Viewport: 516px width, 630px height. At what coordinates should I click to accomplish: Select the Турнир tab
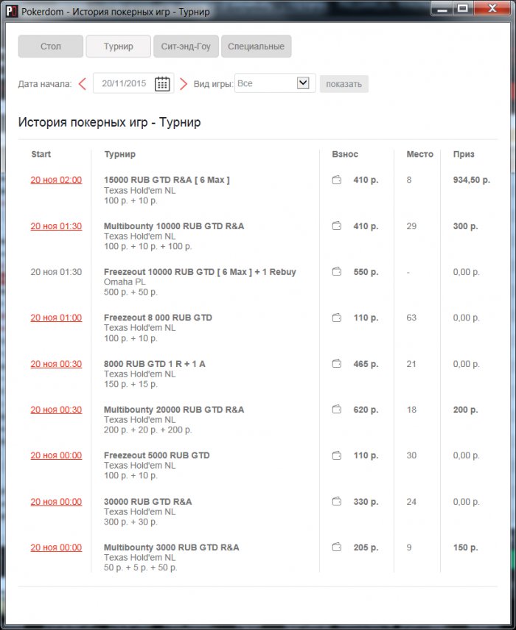[119, 46]
